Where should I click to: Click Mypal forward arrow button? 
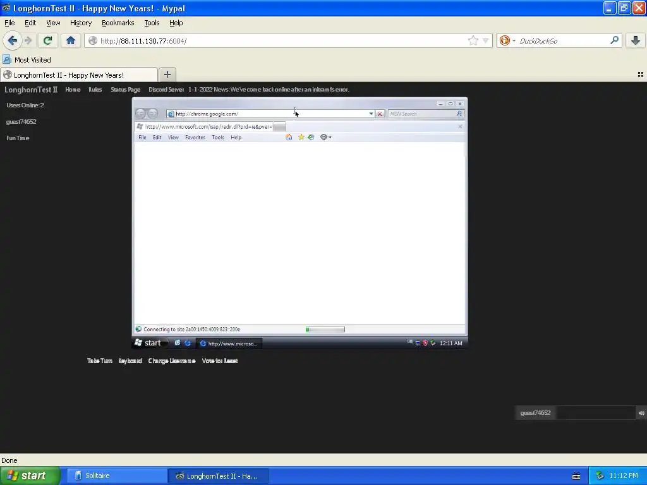coord(28,40)
